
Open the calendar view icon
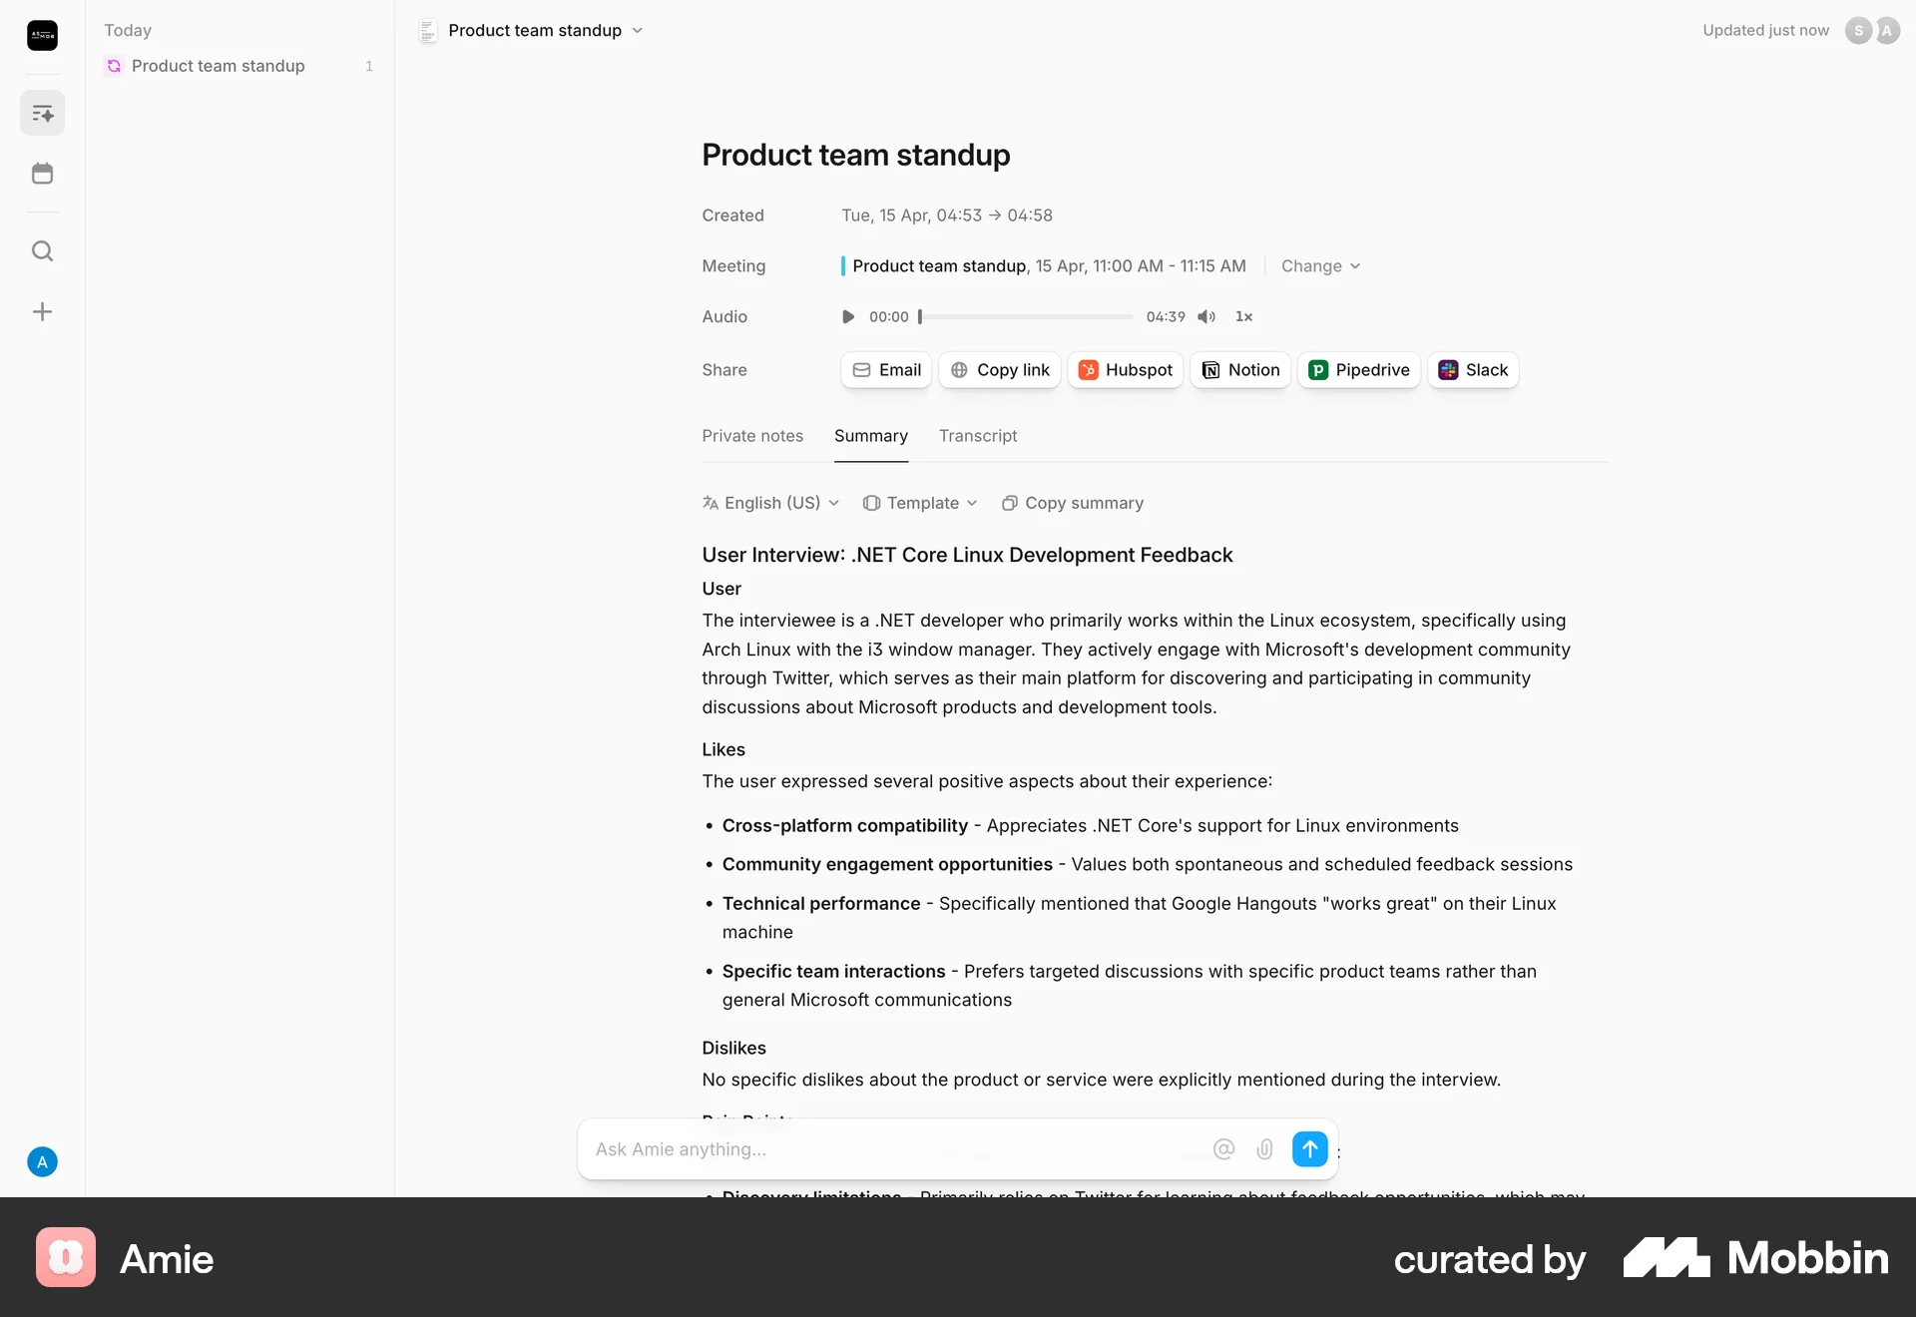(x=42, y=174)
